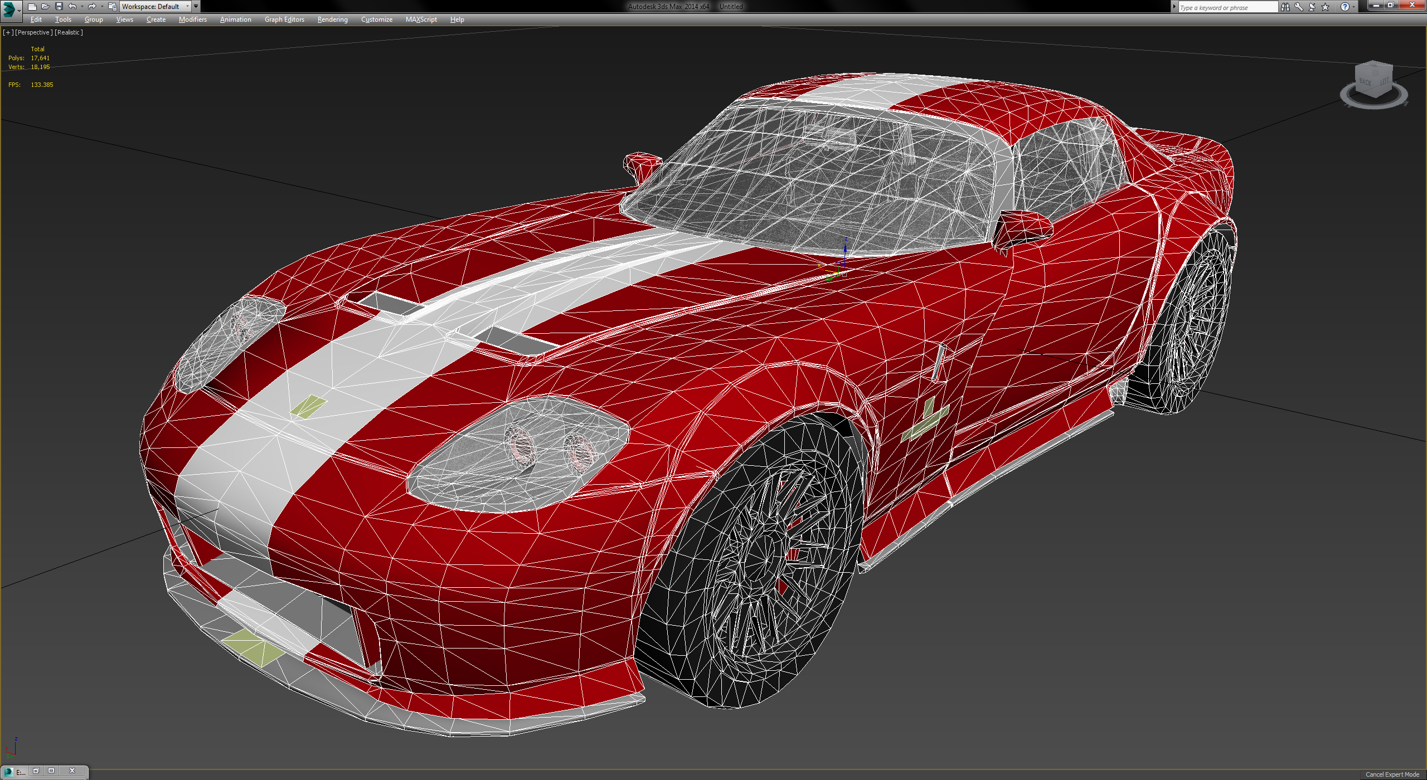Viewport: 1427px width, 780px height.
Task: Open the Project Folder manager icon
Action: [x=111, y=6]
